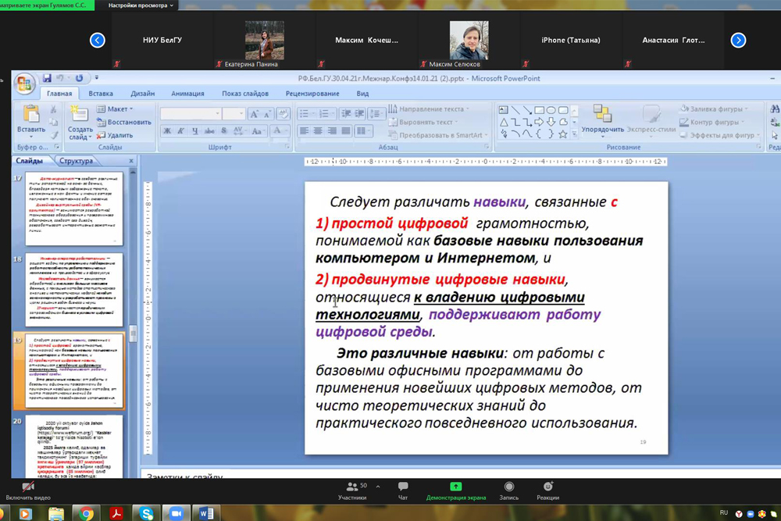Click the Zoom Chat icon
The image size is (781, 521).
coord(403,487)
